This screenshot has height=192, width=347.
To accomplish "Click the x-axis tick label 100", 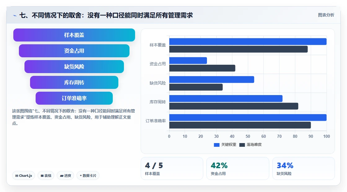I will click(327, 136).
